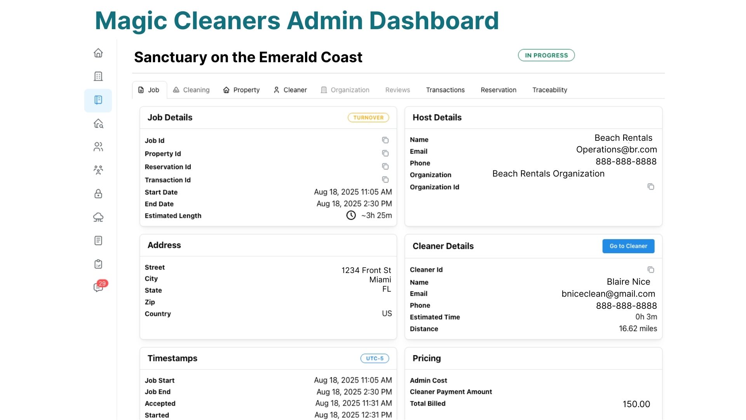Click the IN PROGRESS status badge
The image size is (746, 420).
point(546,55)
